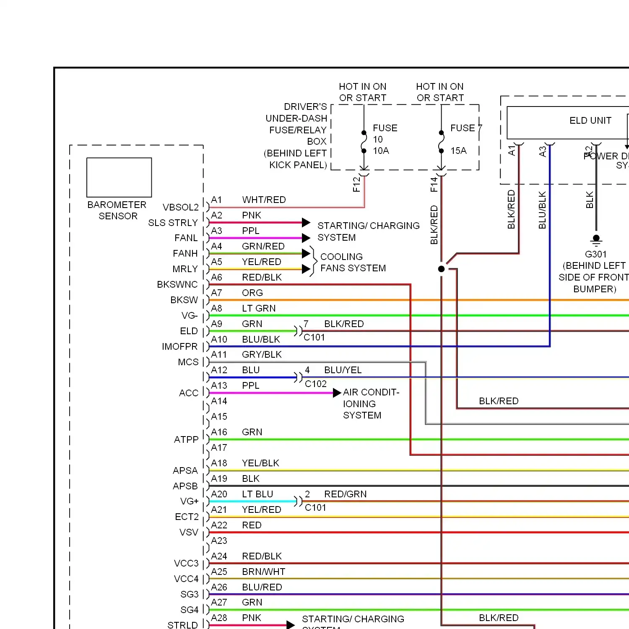Click the VBSOL2 pin name
Screen dimensions: 629x629
180,207
